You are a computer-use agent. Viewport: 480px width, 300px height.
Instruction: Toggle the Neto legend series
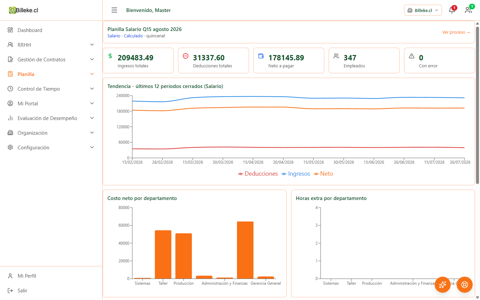[323, 174]
